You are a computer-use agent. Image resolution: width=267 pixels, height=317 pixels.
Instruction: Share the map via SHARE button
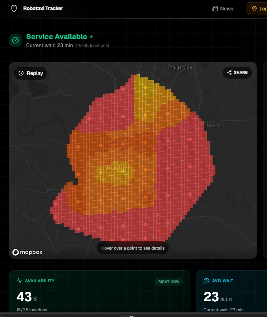point(237,72)
